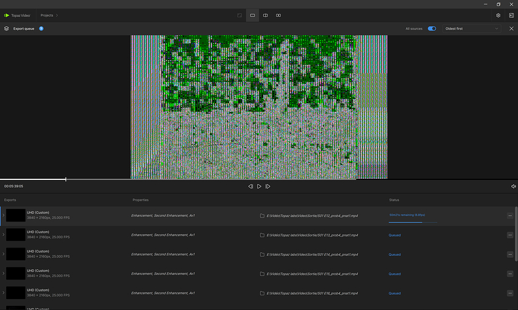Image resolution: width=518 pixels, height=310 pixels.
Task: Expand the S01 E12 export row
Action: pyautogui.click(x=3, y=215)
